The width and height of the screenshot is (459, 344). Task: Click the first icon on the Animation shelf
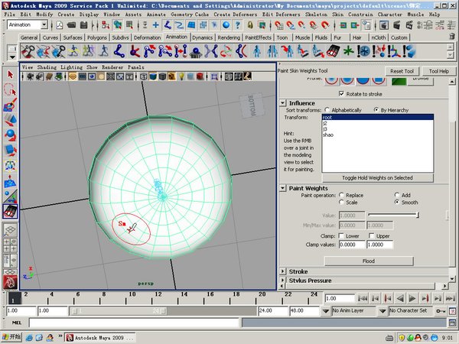click(x=29, y=51)
